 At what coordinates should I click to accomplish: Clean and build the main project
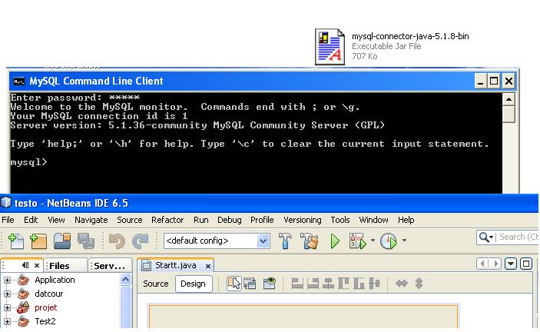coord(310,241)
